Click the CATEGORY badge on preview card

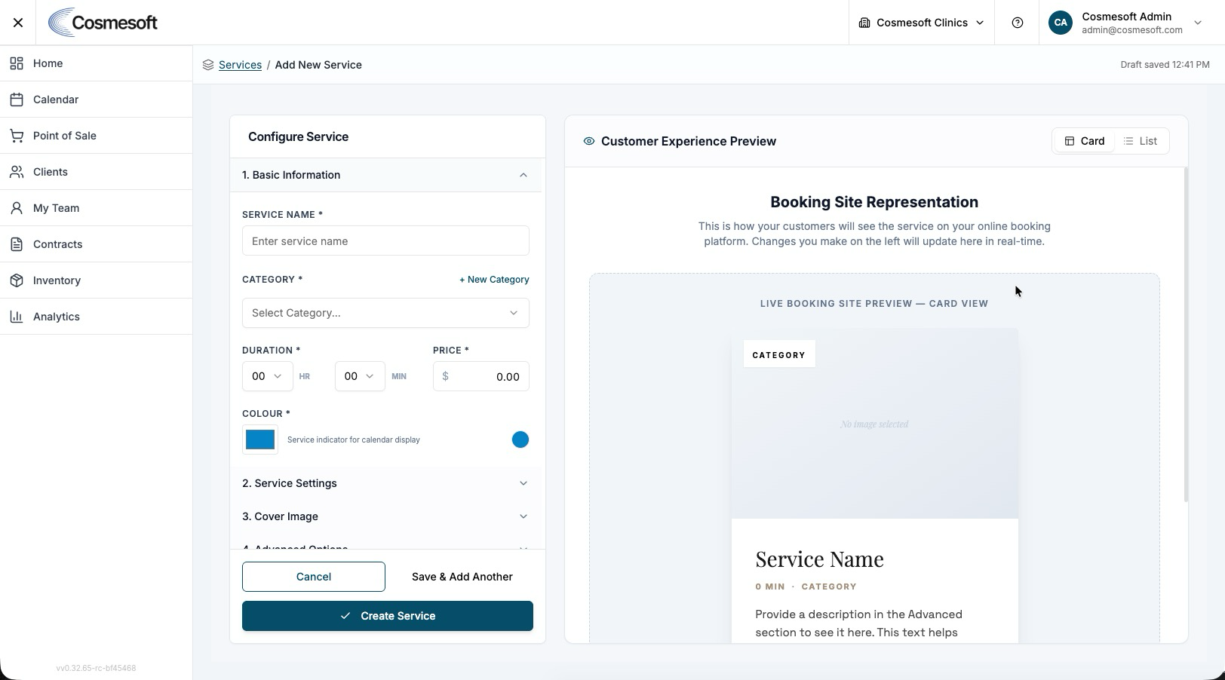(x=779, y=354)
